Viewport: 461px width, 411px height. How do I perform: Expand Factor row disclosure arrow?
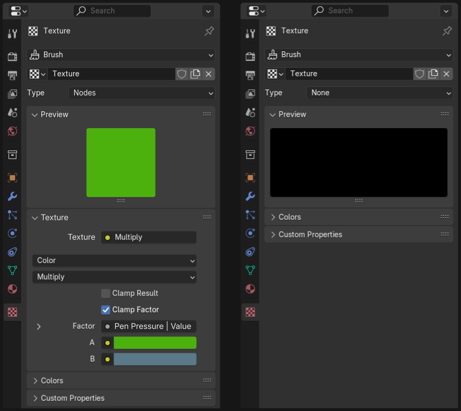[39, 327]
